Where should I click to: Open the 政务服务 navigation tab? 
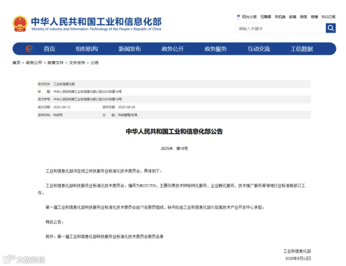[216, 49]
